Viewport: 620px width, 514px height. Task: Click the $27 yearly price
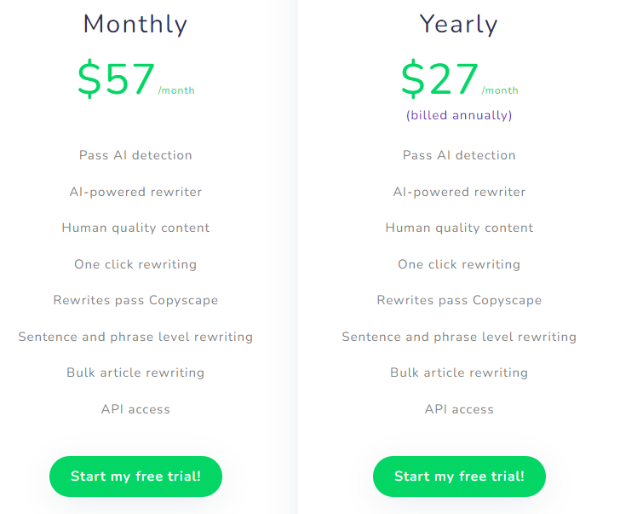tap(439, 78)
